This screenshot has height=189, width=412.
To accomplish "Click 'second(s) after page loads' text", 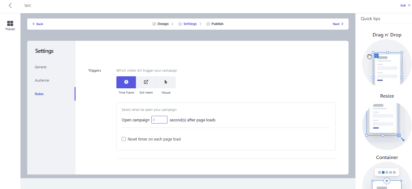I will [193, 120].
